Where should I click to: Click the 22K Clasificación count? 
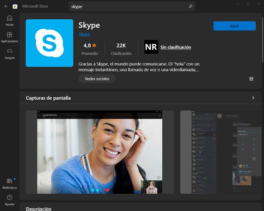pyautogui.click(x=121, y=49)
